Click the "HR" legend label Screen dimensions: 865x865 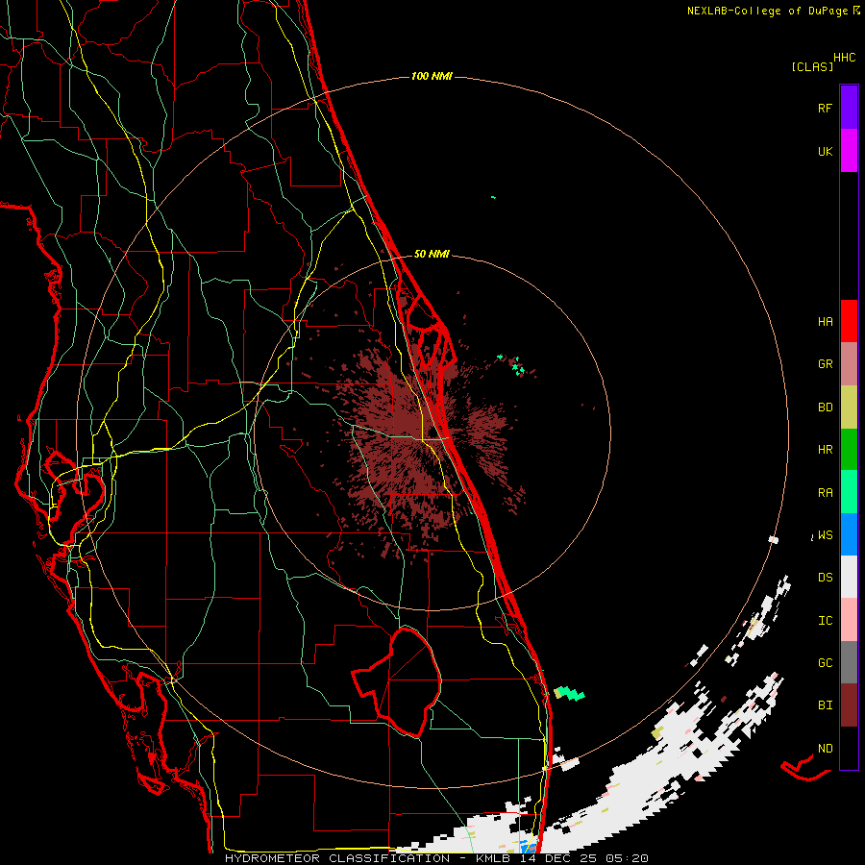click(x=825, y=450)
